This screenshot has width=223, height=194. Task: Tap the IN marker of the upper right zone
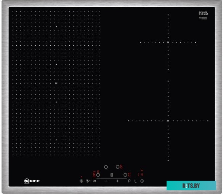pyautogui.click(x=168, y=42)
